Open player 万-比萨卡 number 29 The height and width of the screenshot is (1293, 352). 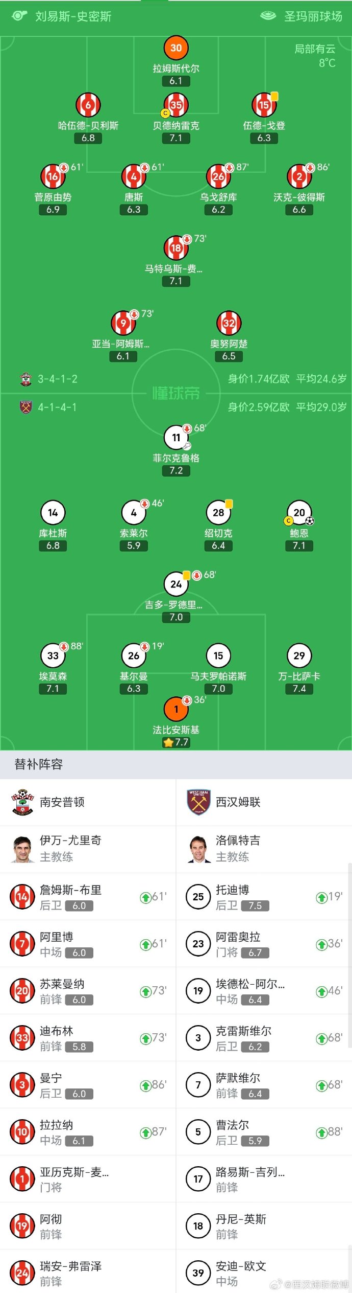click(299, 655)
